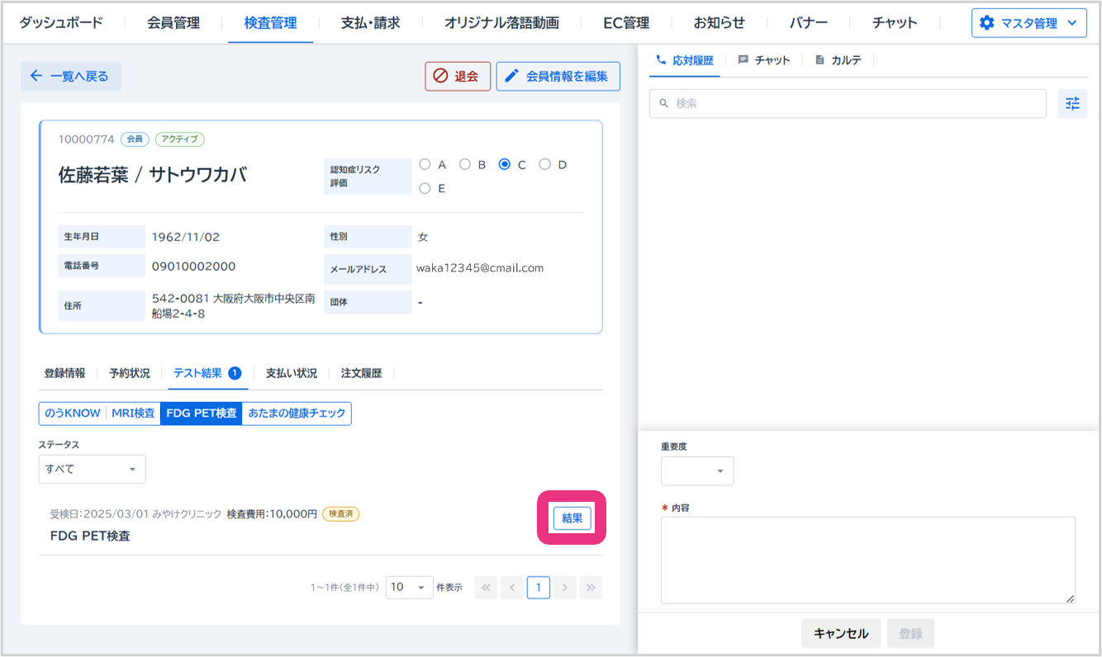The image size is (1102, 657).
Task: Select dementia risk rating D
Action: click(x=545, y=164)
